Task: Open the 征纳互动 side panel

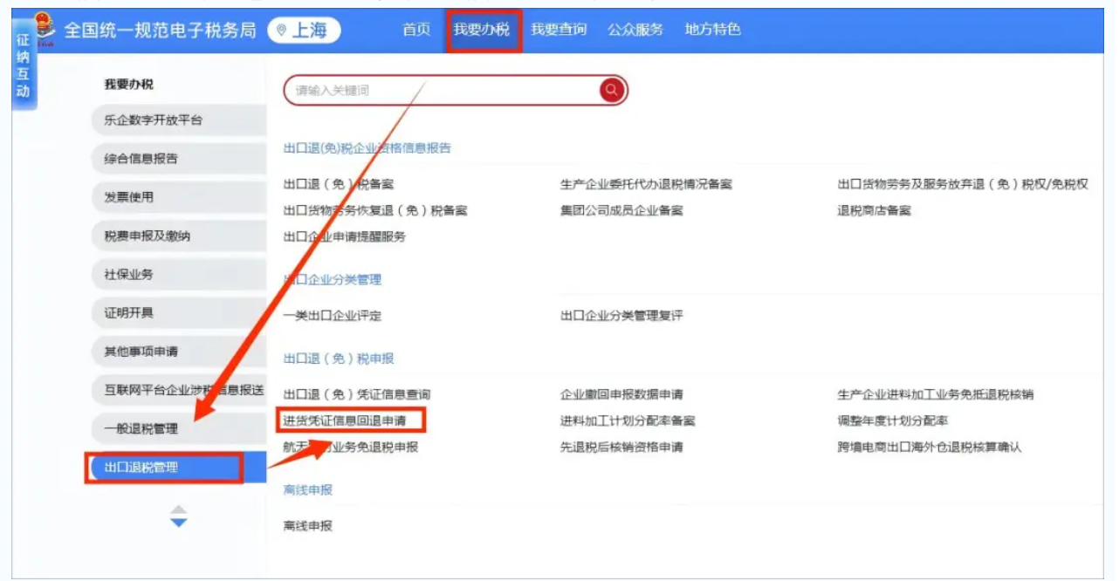Action: 24,66
